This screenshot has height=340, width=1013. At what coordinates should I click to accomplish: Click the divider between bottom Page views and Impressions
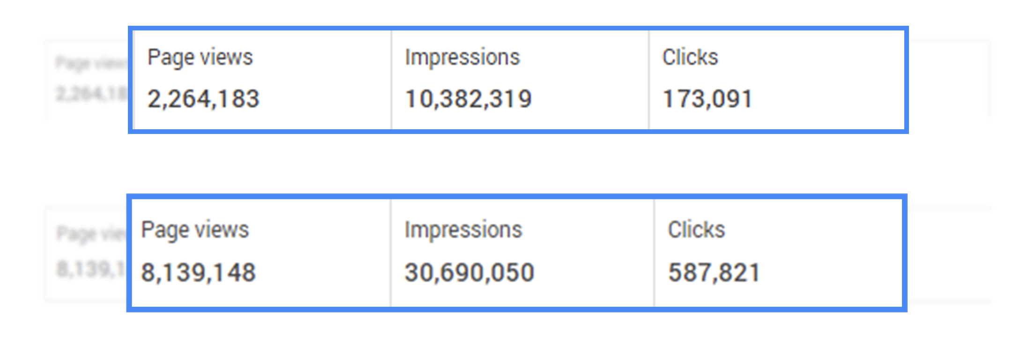tap(390, 253)
